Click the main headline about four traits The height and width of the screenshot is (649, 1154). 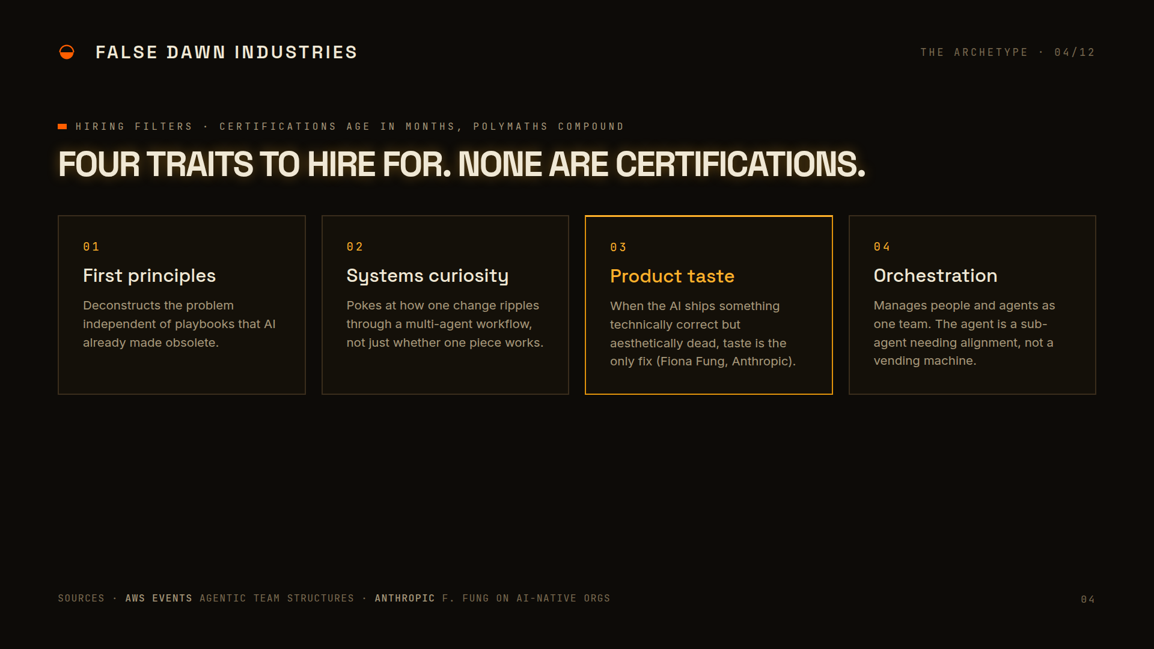462,164
